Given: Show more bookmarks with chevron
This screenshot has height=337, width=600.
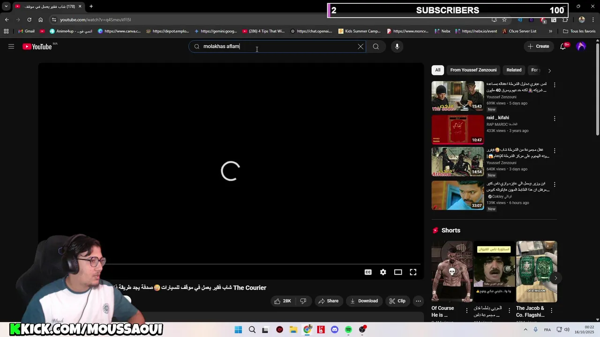Looking at the screenshot, I should point(550,31).
